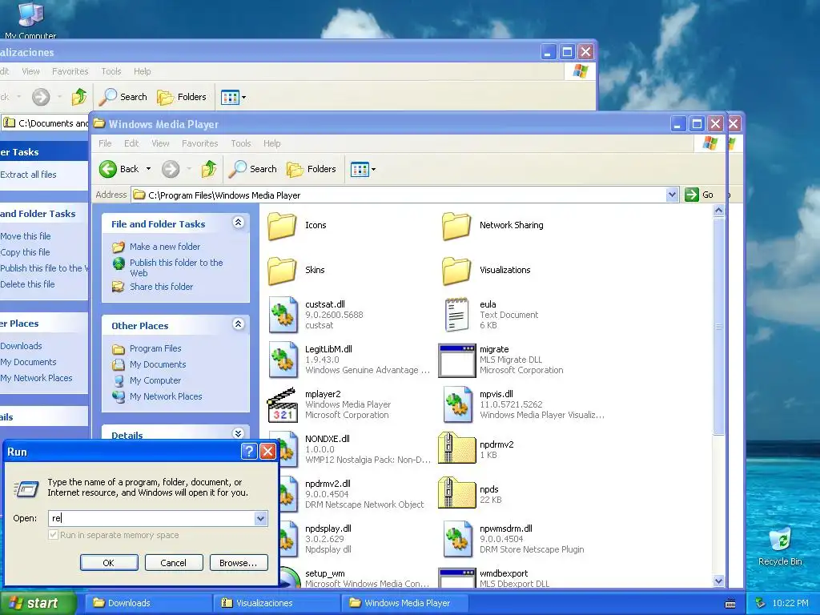
Task: Switch to Visualizaciones taskbar button
Action: pyautogui.click(x=276, y=603)
